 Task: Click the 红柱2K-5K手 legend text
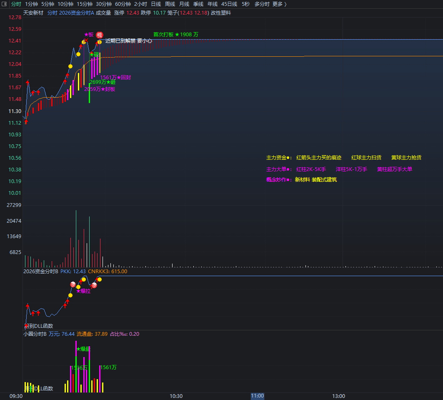pyautogui.click(x=311, y=169)
